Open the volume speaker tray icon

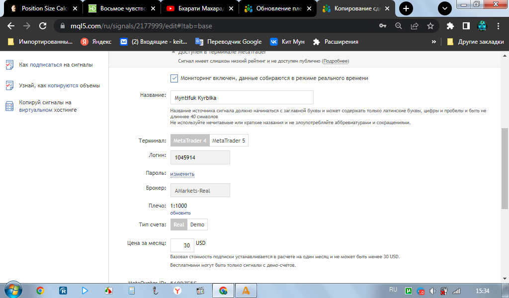click(x=432, y=291)
